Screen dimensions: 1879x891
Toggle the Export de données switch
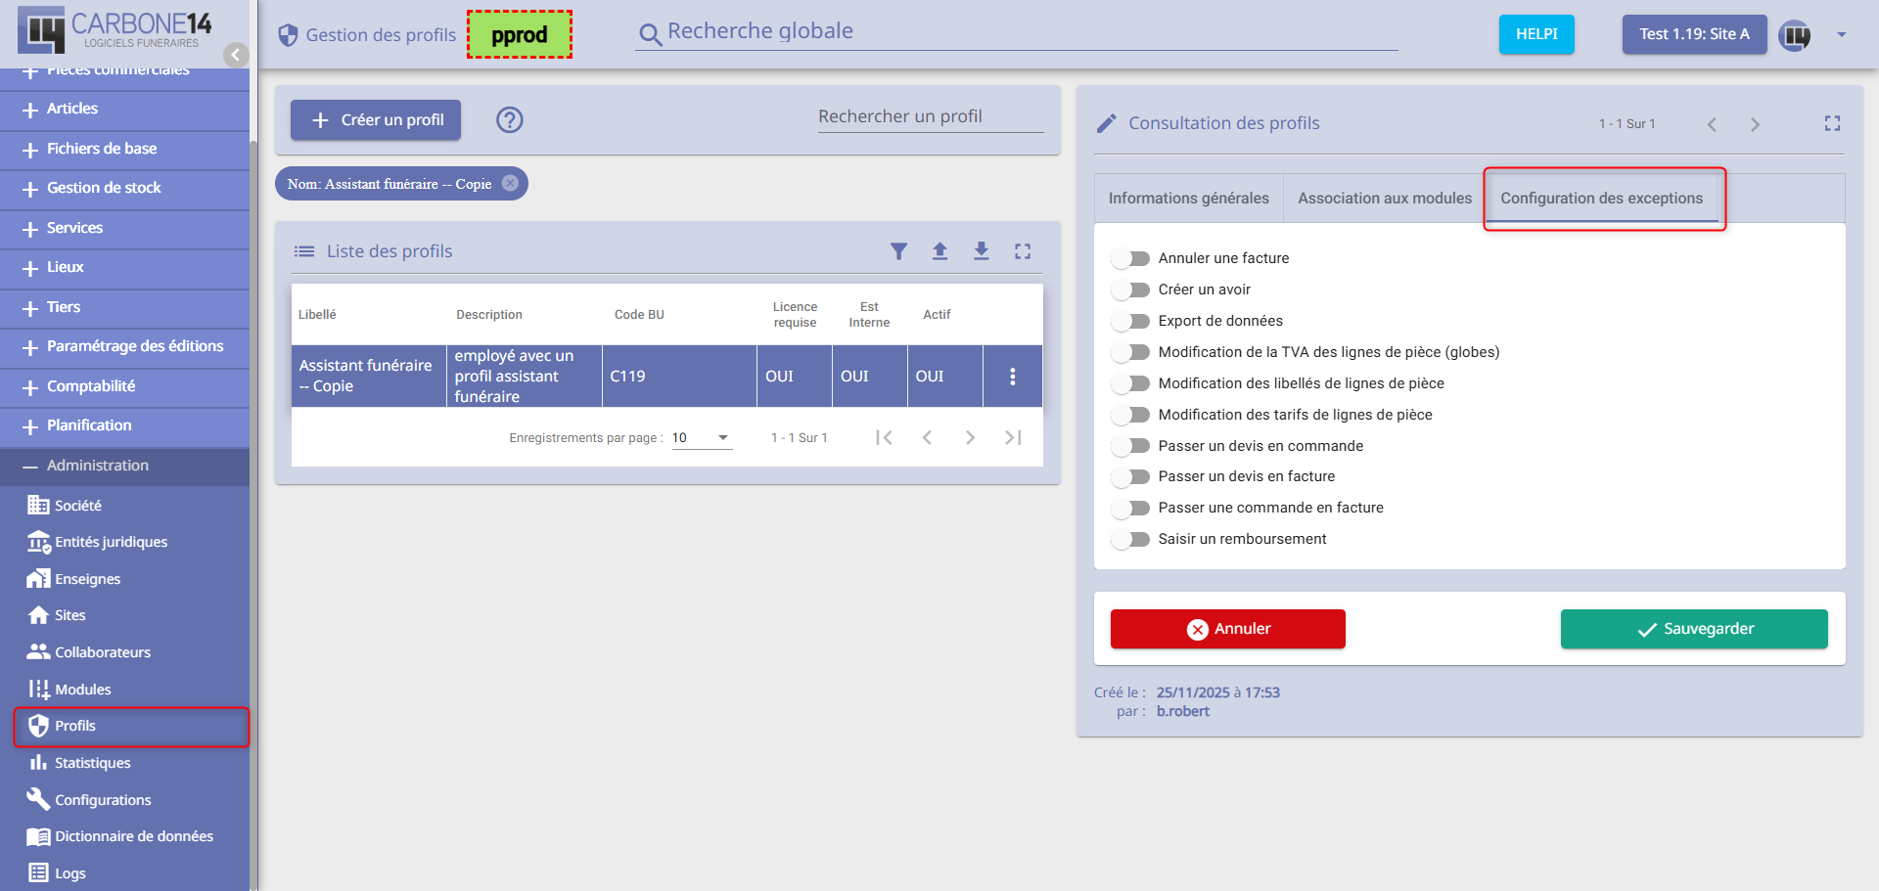1131,322
